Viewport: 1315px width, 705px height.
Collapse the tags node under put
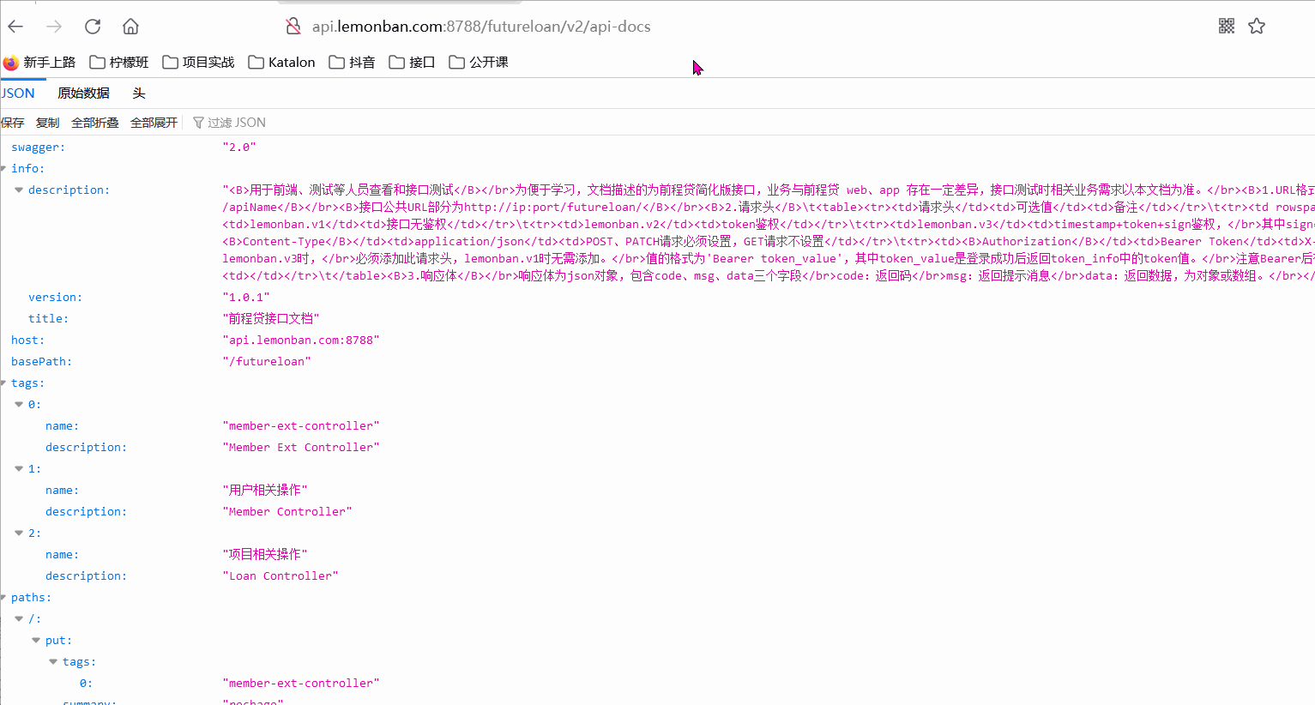[x=53, y=662]
